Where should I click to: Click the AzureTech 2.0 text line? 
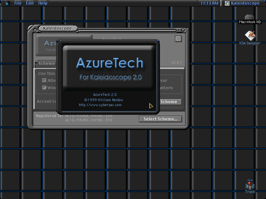click(x=105, y=95)
